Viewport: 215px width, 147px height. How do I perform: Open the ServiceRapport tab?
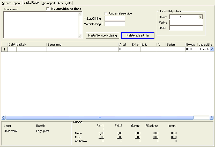pos(12,3)
